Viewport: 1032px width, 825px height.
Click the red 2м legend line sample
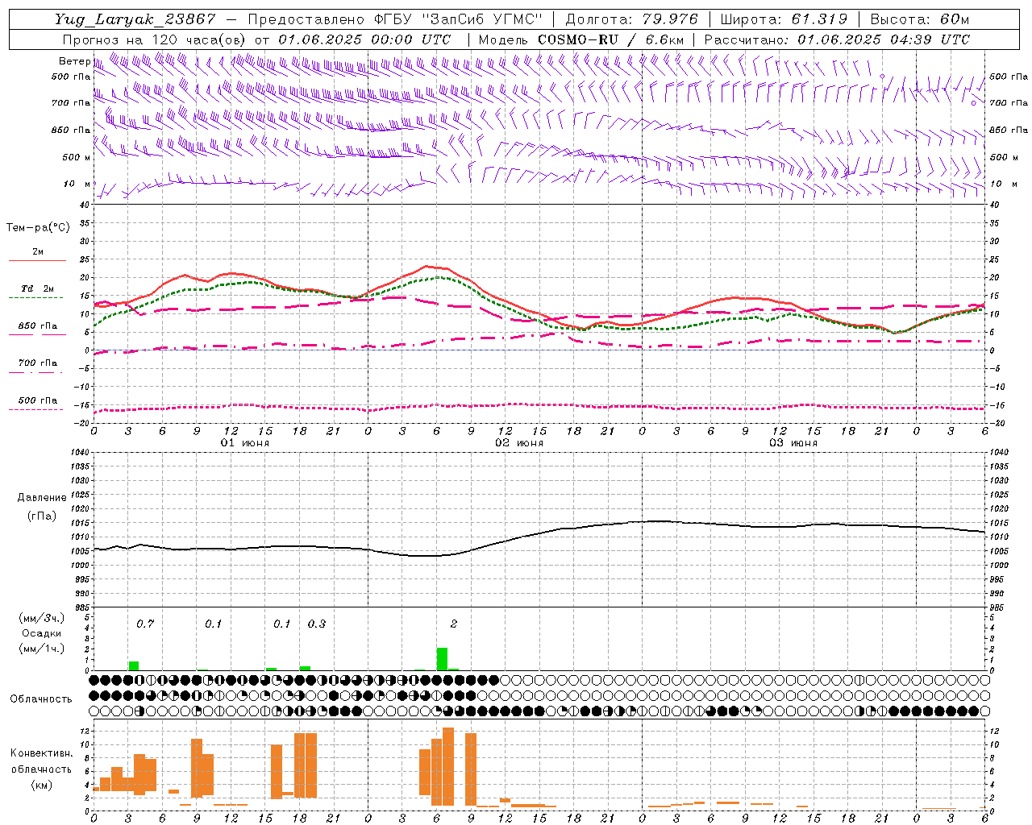[37, 260]
